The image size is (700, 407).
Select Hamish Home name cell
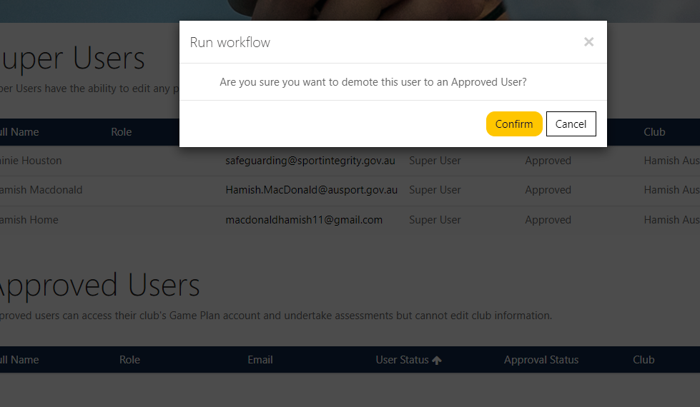click(29, 220)
